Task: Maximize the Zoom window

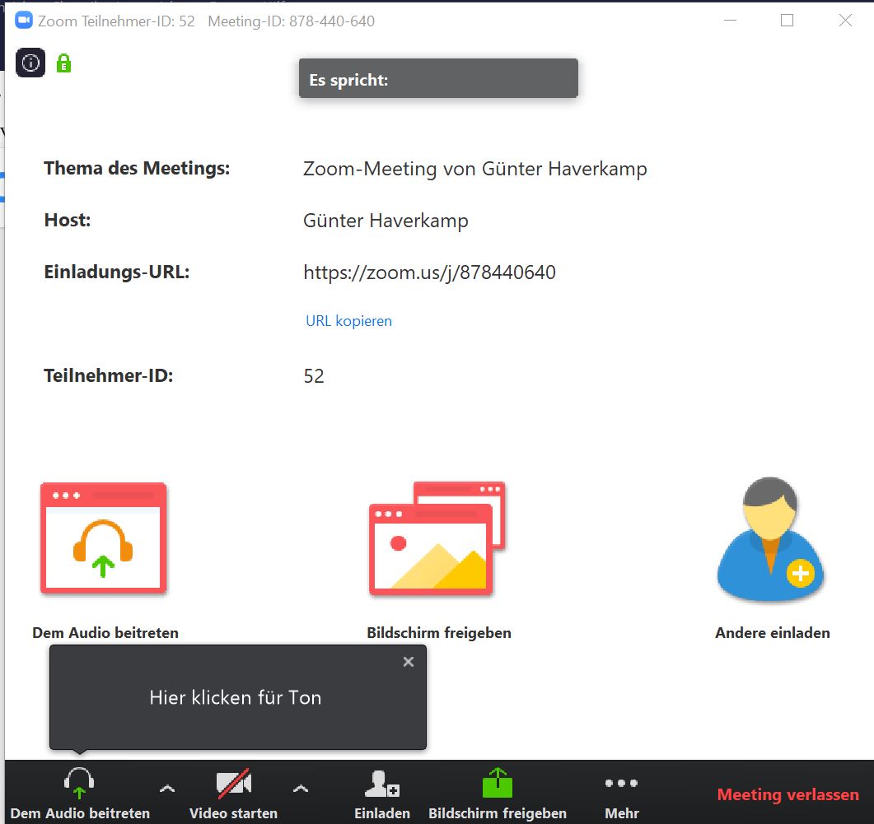Action: [787, 21]
